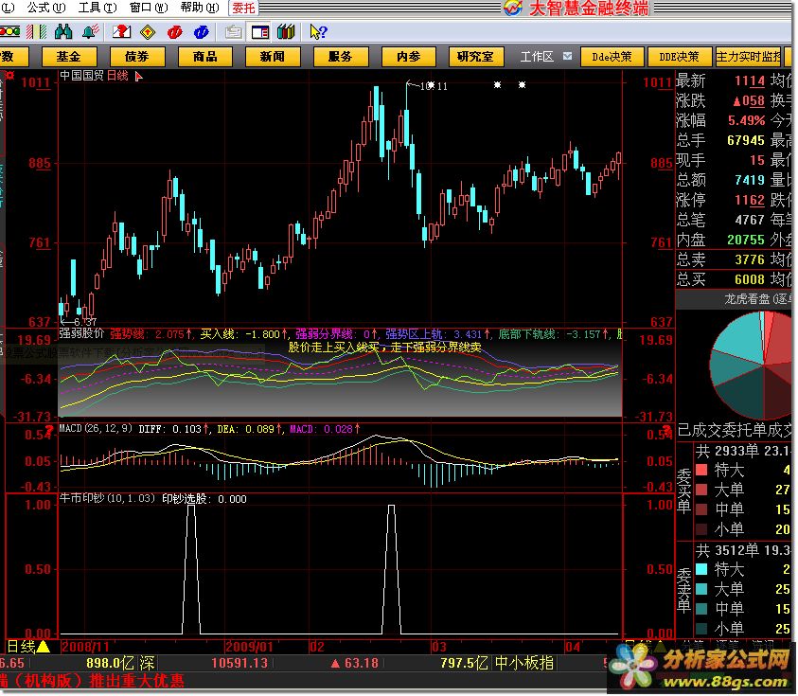Click the traffic light toolbar icon
Screen dimensions: 798x696
pyautogui.click(x=9, y=32)
